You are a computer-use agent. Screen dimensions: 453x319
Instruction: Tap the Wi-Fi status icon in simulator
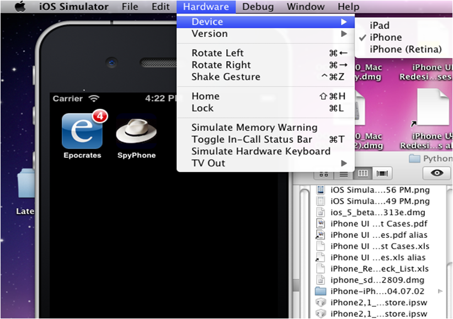point(94,99)
